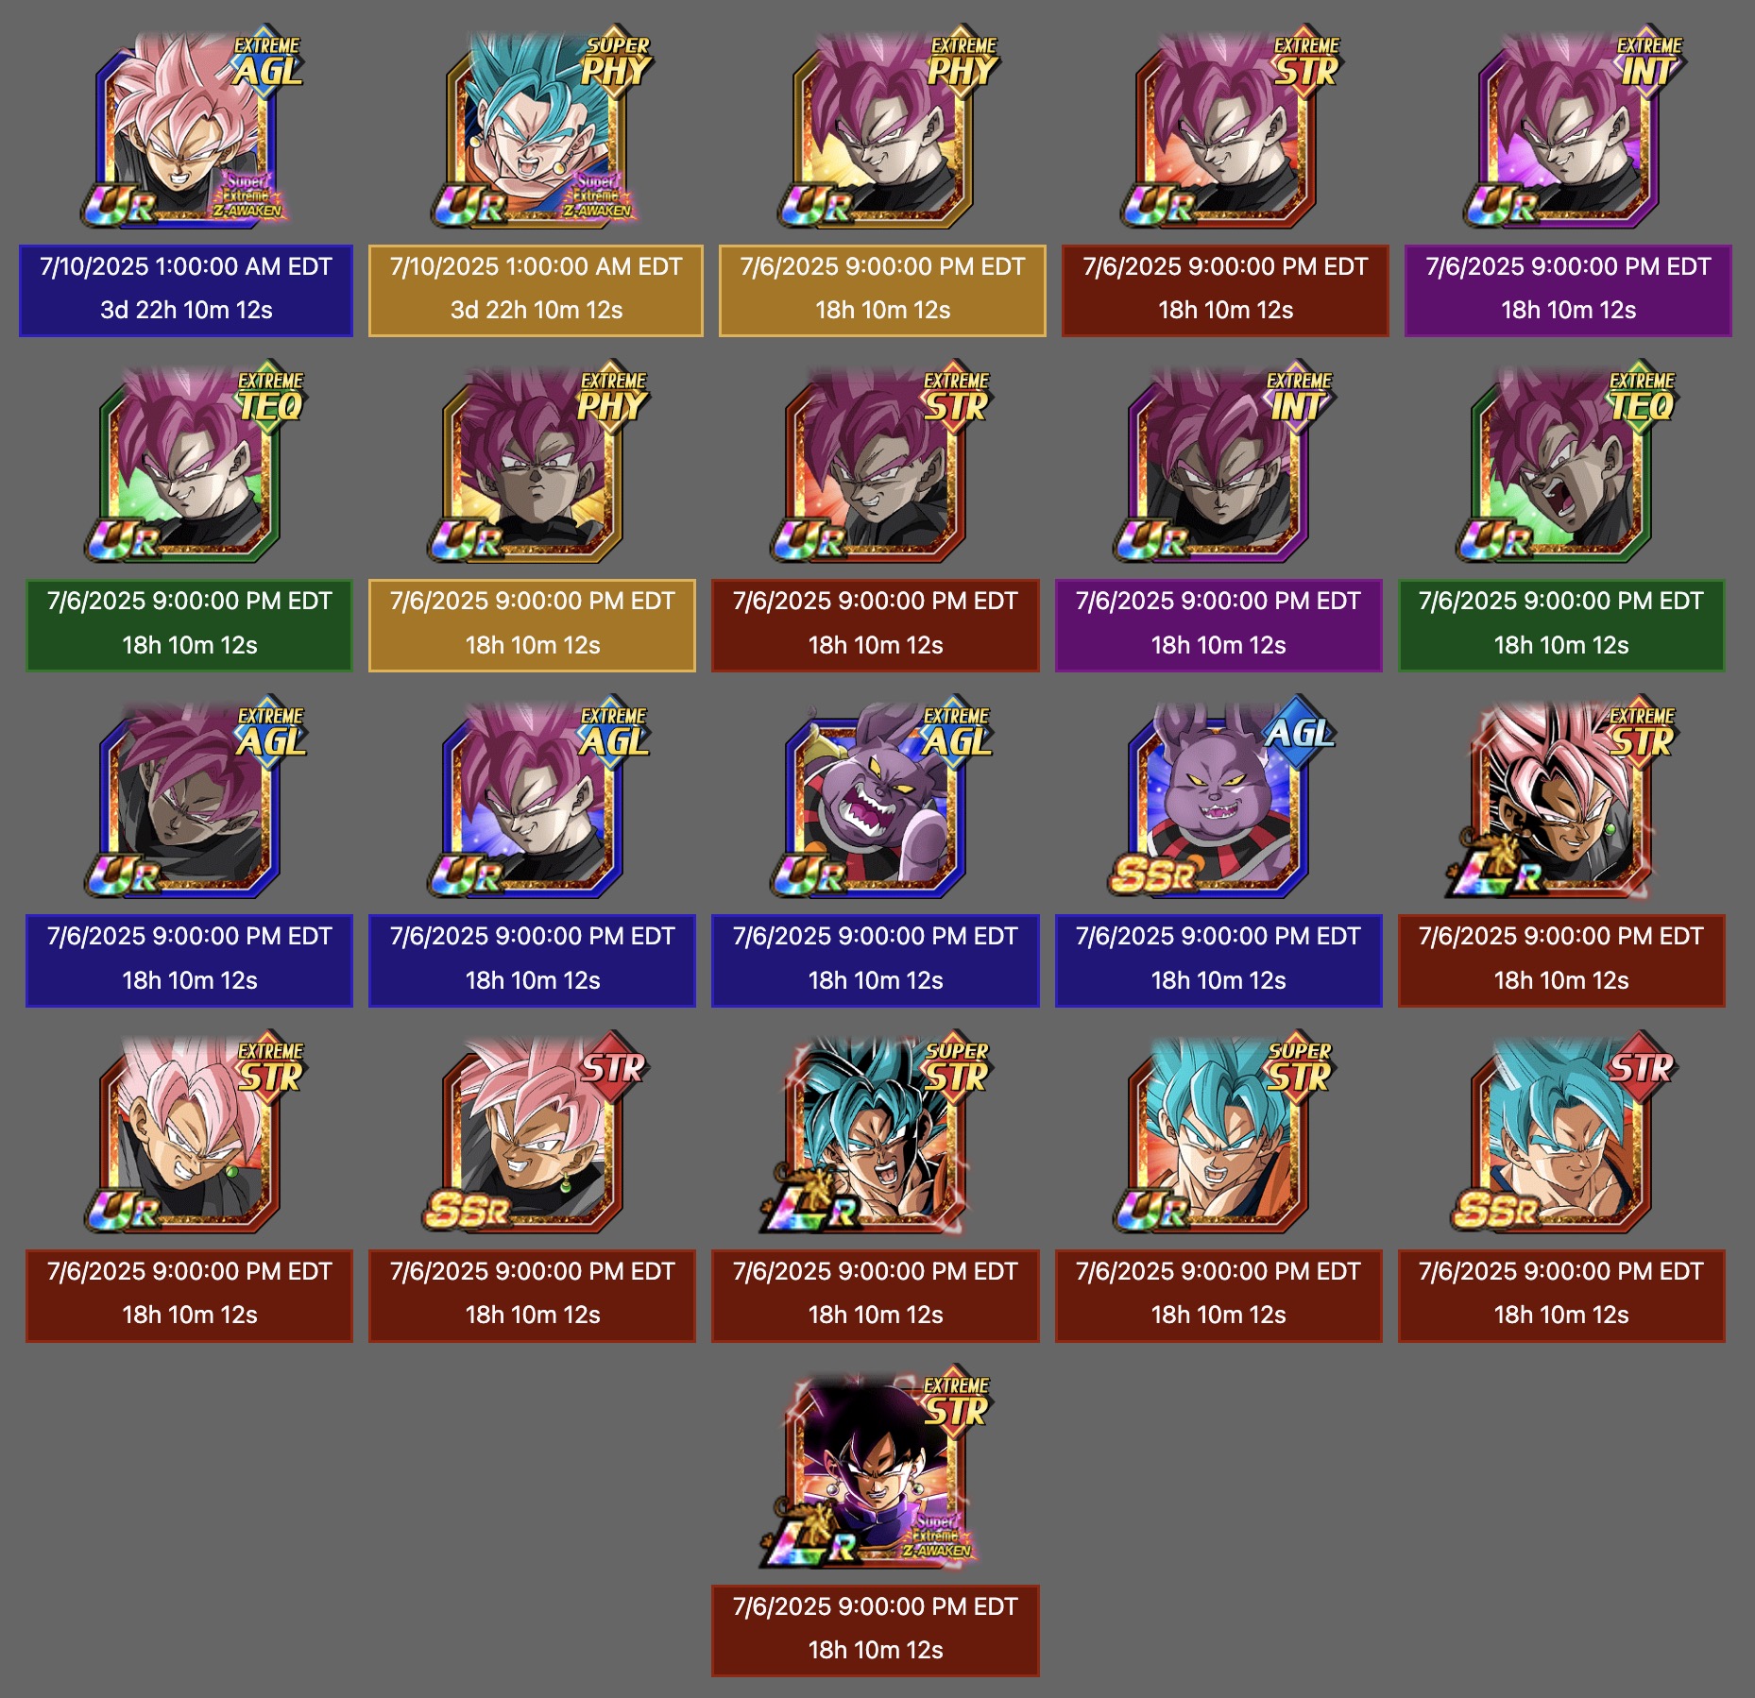Viewport: 1755px width, 1698px height.
Task: Click the LR Extreme STR Rosé card in the third row
Action: (1561, 796)
